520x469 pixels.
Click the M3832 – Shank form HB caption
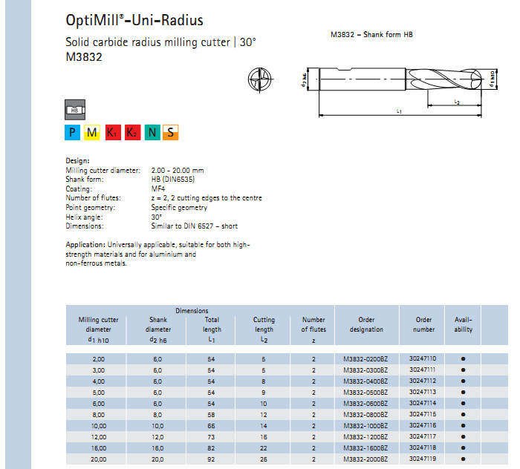click(371, 35)
